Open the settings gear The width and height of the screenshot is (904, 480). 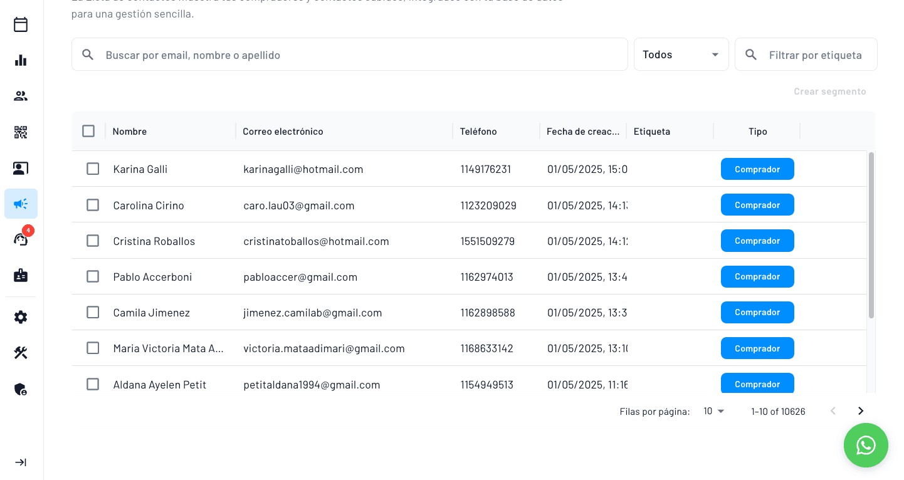click(21, 317)
